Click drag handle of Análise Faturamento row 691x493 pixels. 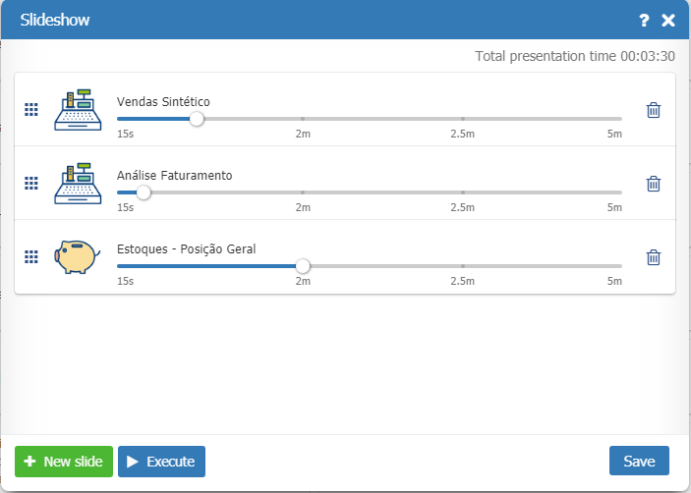click(x=31, y=184)
